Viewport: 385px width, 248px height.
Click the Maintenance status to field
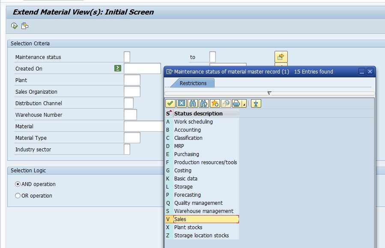click(213, 57)
